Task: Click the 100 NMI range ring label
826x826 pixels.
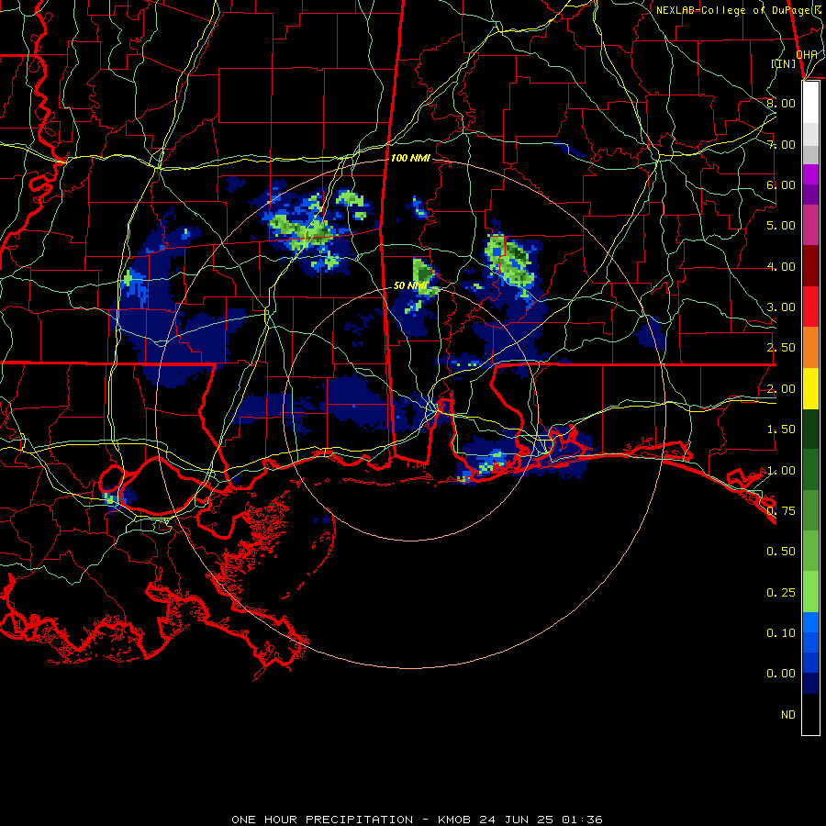Action: pos(410,158)
